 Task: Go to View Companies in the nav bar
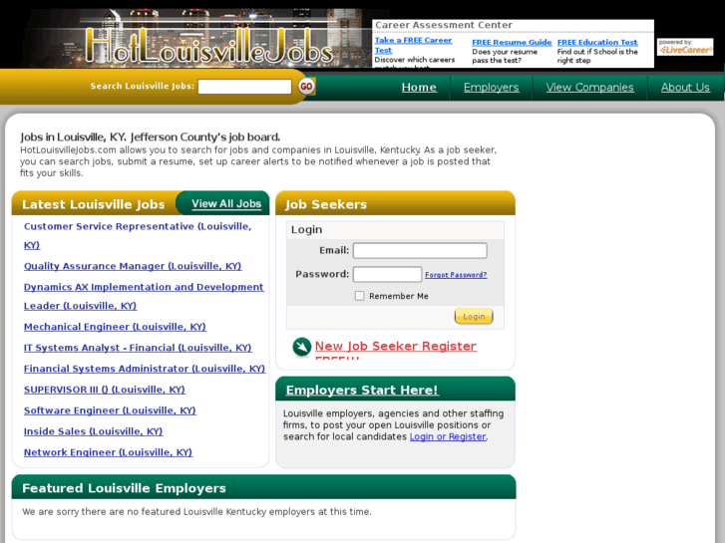(589, 88)
